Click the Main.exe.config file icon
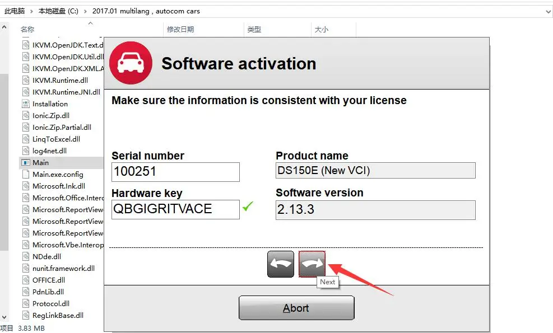The image size is (553, 333). coord(26,174)
